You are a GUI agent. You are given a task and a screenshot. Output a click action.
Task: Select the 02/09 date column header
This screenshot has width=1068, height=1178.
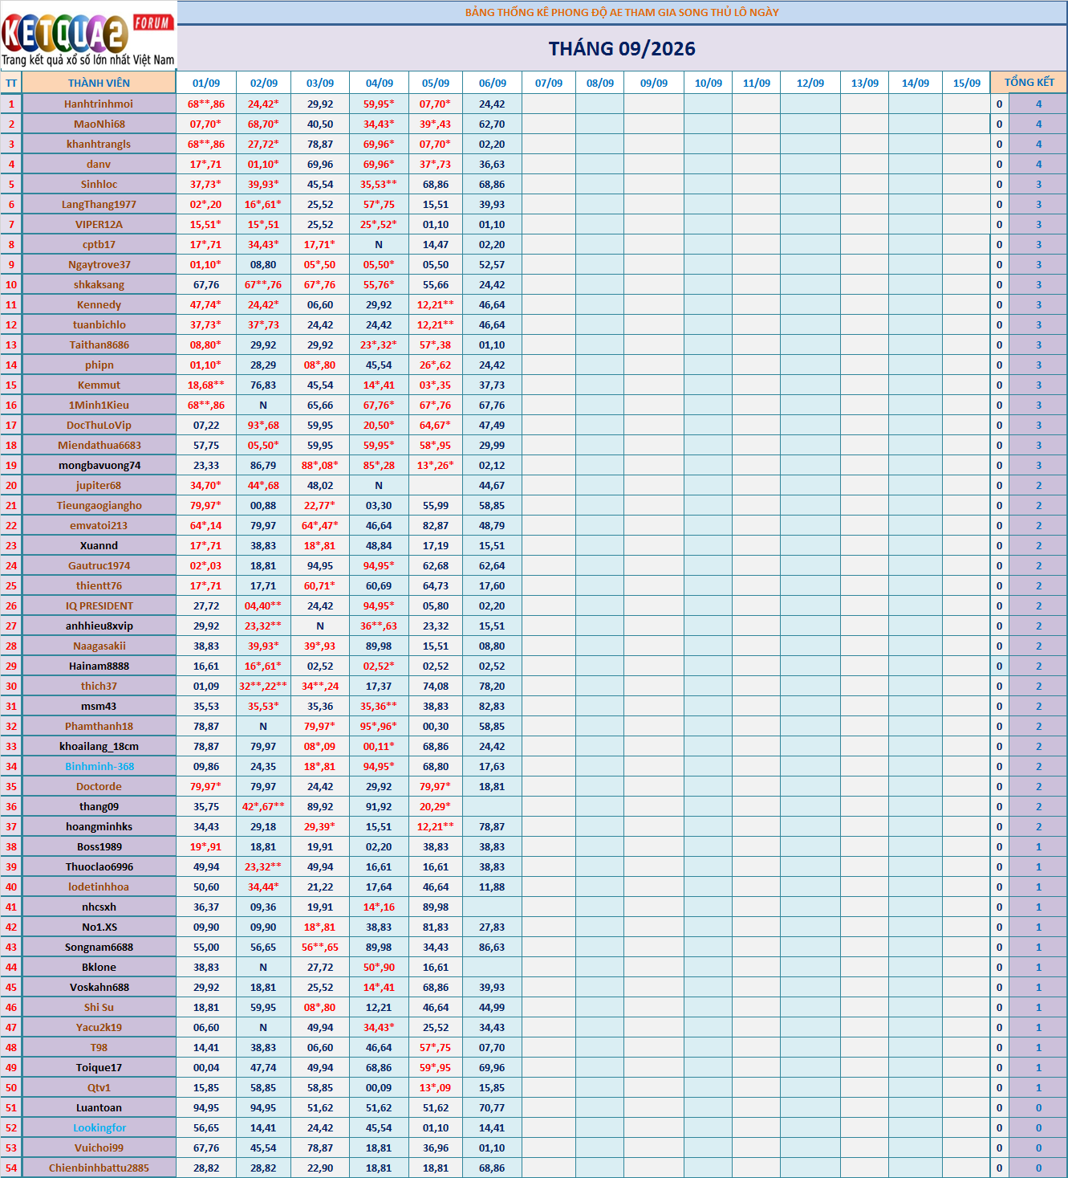pos(263,83)
